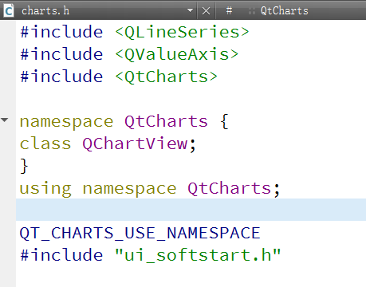Click the # symbol indicator in toolbar
The width and height of the screenshot is (366, 287).
point(229,10)
